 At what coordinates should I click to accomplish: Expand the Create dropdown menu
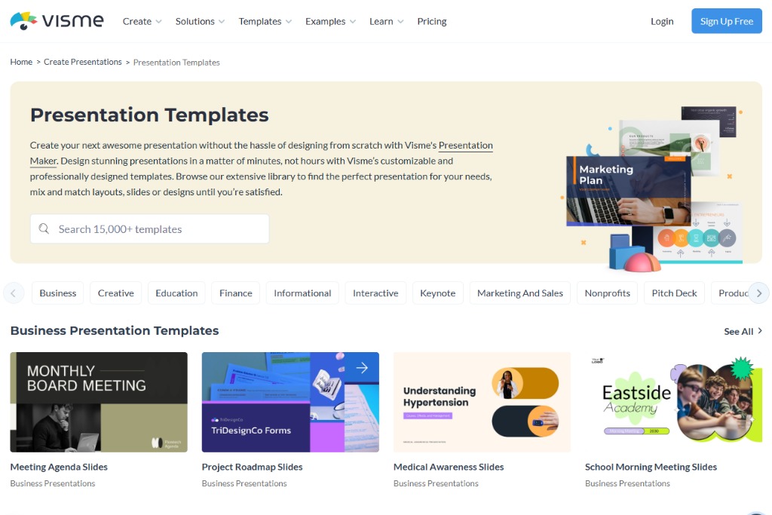pos(142,21)
